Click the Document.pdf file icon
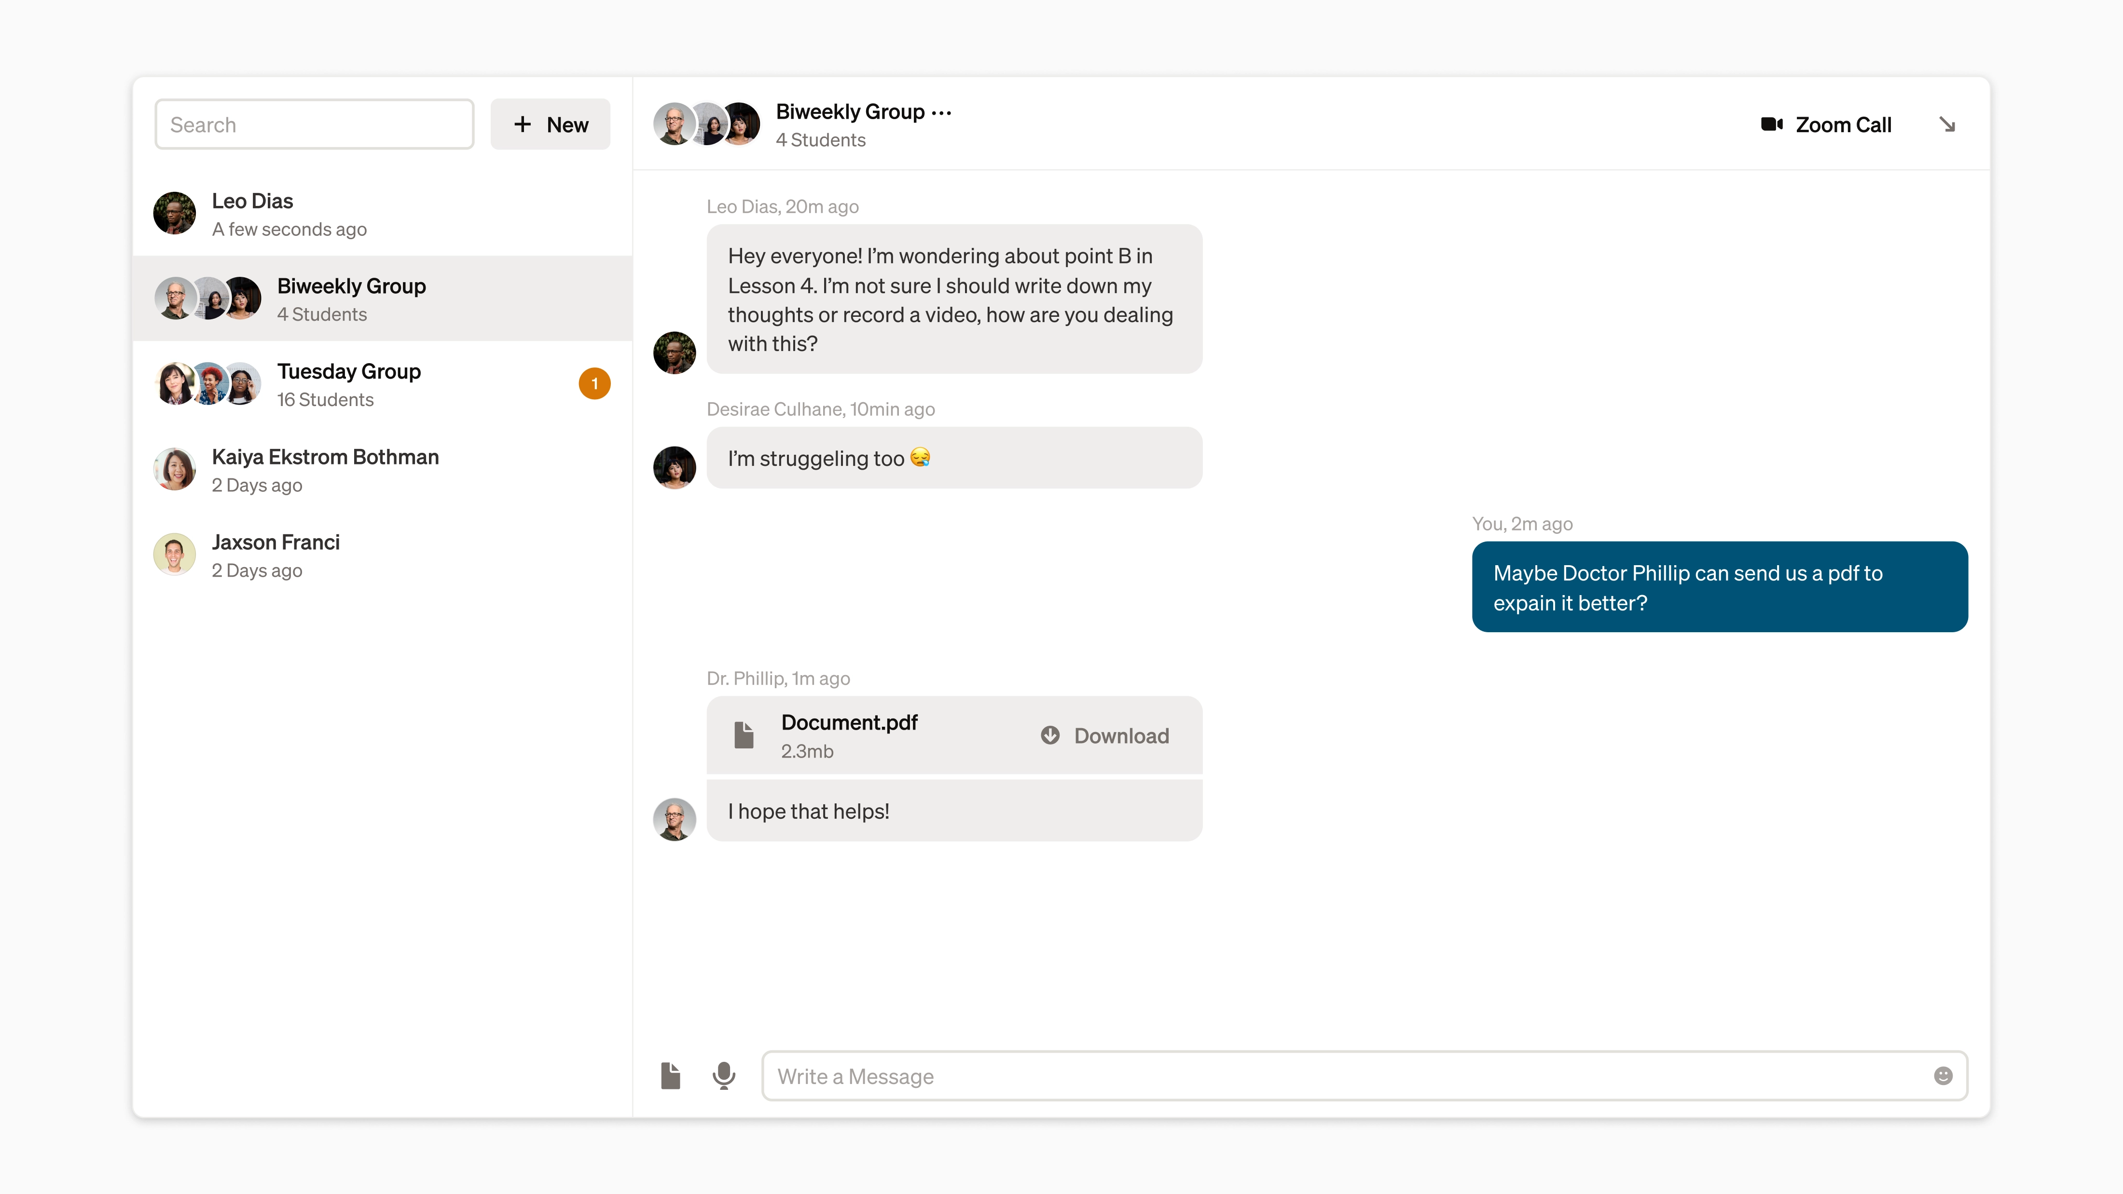2123x1194 pixels. pos(744,735)
